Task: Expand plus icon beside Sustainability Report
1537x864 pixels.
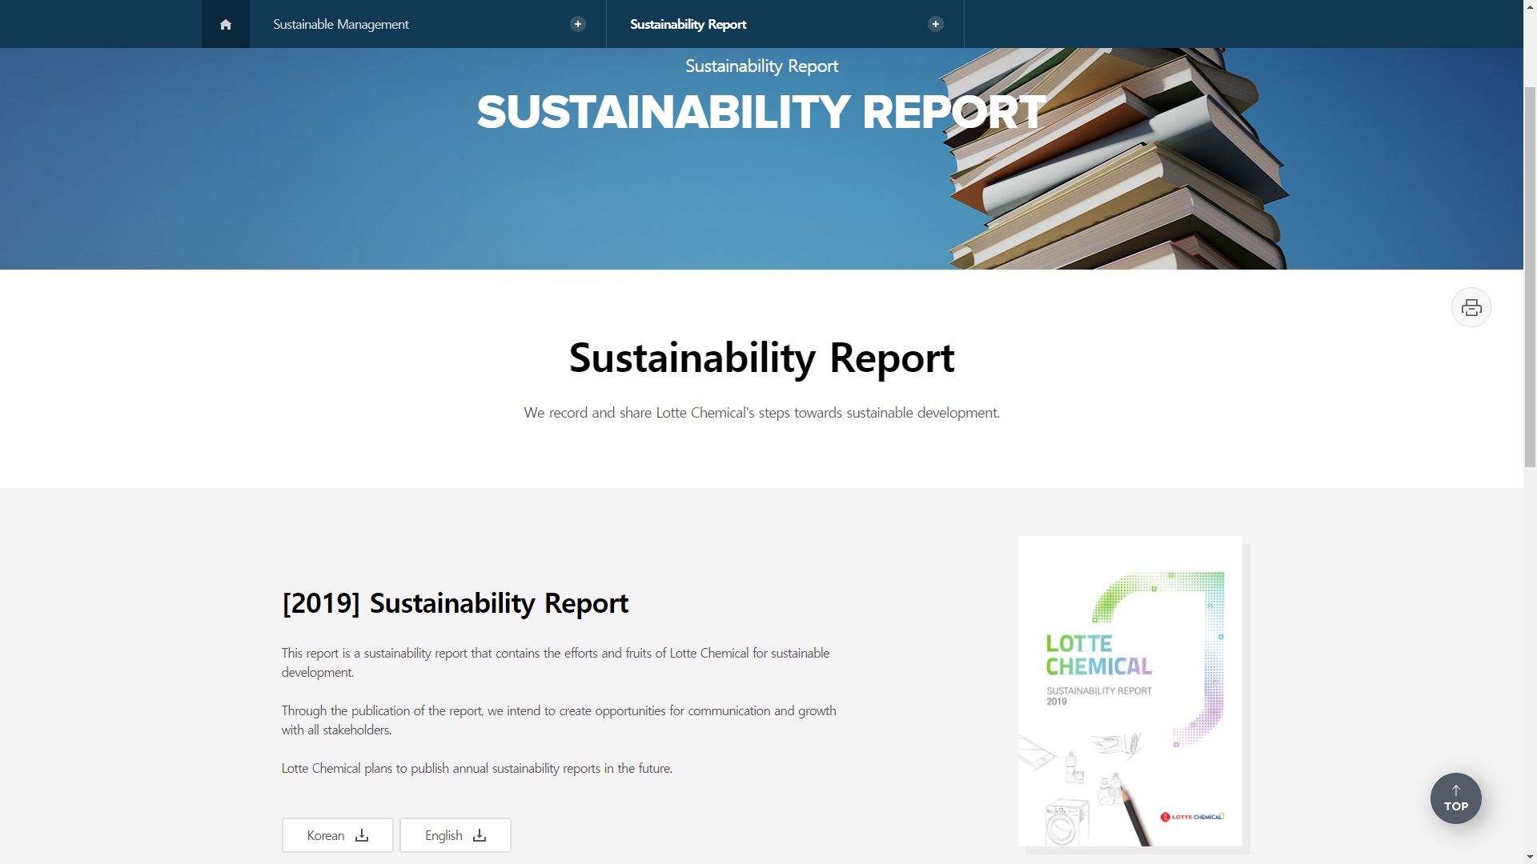Action: pyautogui.click(x=935, y=24)
